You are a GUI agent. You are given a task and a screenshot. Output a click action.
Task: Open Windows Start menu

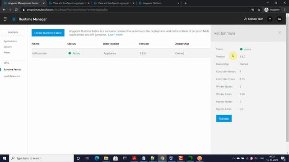tap(5, 158)
